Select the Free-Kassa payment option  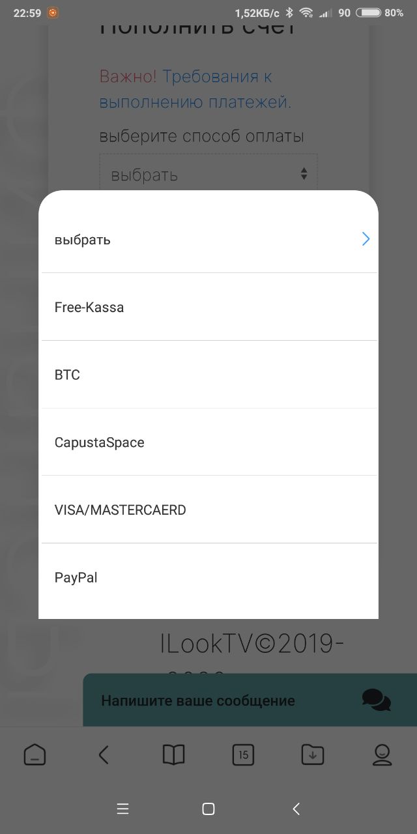pyautogui.click(x=210, y=307)
